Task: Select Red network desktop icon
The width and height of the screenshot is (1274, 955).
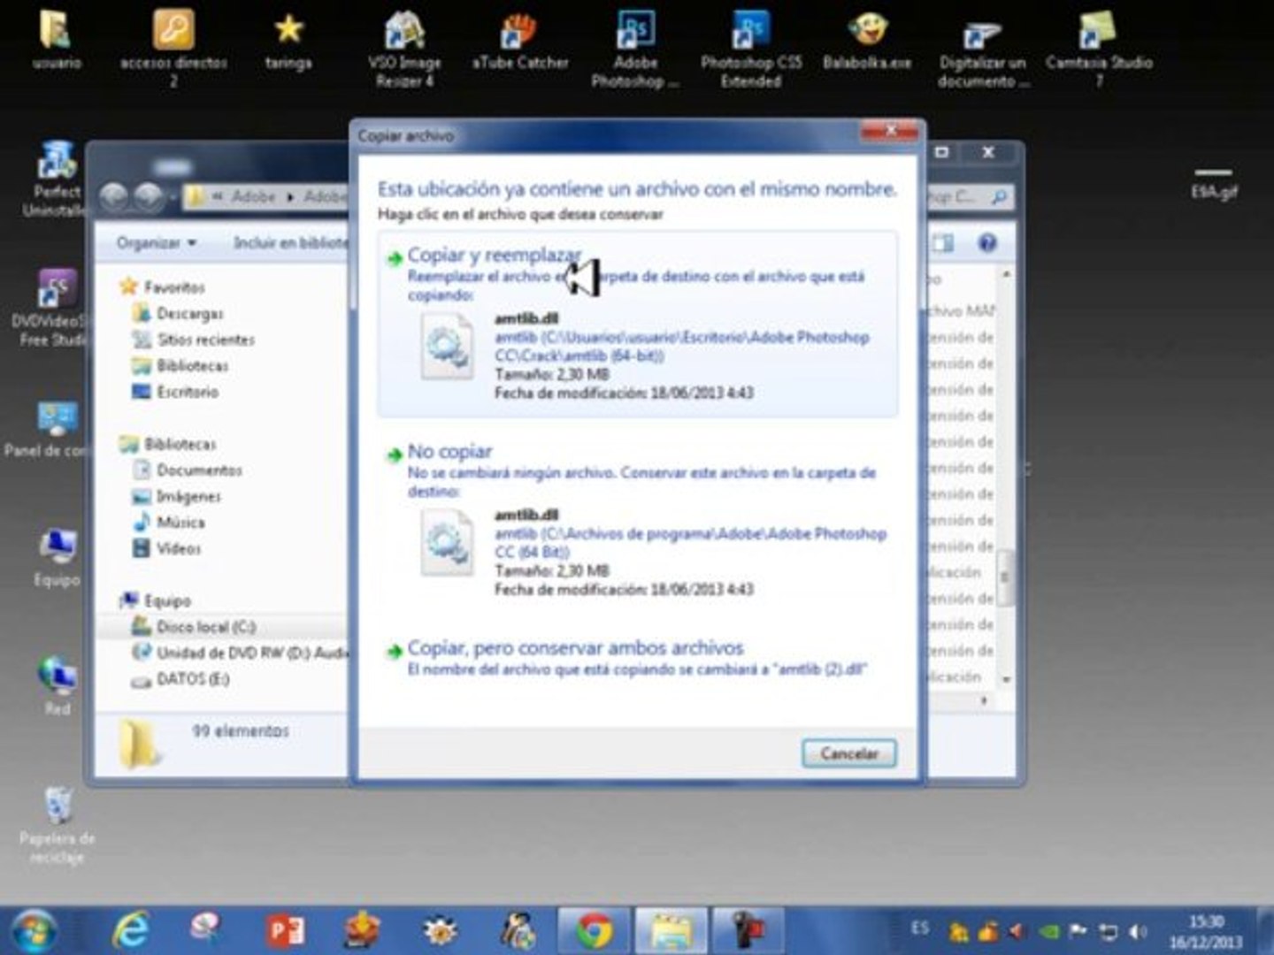Action: [x=58, y=686]
